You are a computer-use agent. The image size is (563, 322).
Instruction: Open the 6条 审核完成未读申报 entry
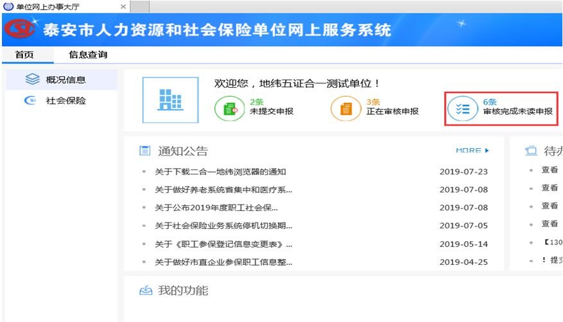click(500, 107)
